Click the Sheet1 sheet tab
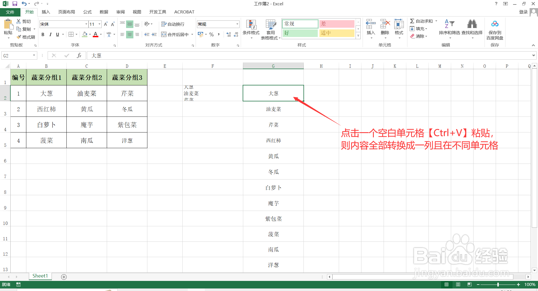This screenshot has height=291, width=538. (x=40, y=276)
